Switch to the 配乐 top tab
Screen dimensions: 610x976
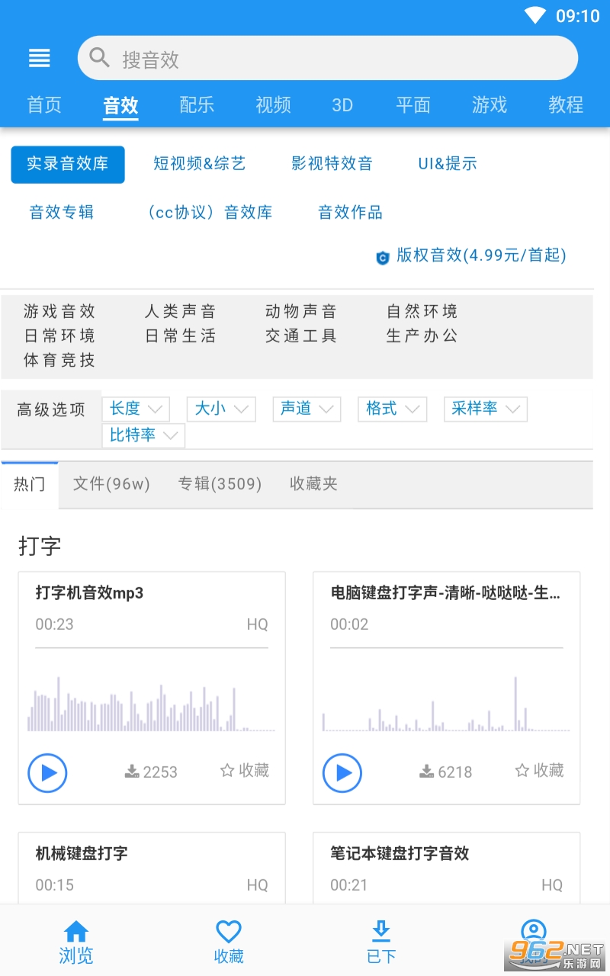[197, 105]
